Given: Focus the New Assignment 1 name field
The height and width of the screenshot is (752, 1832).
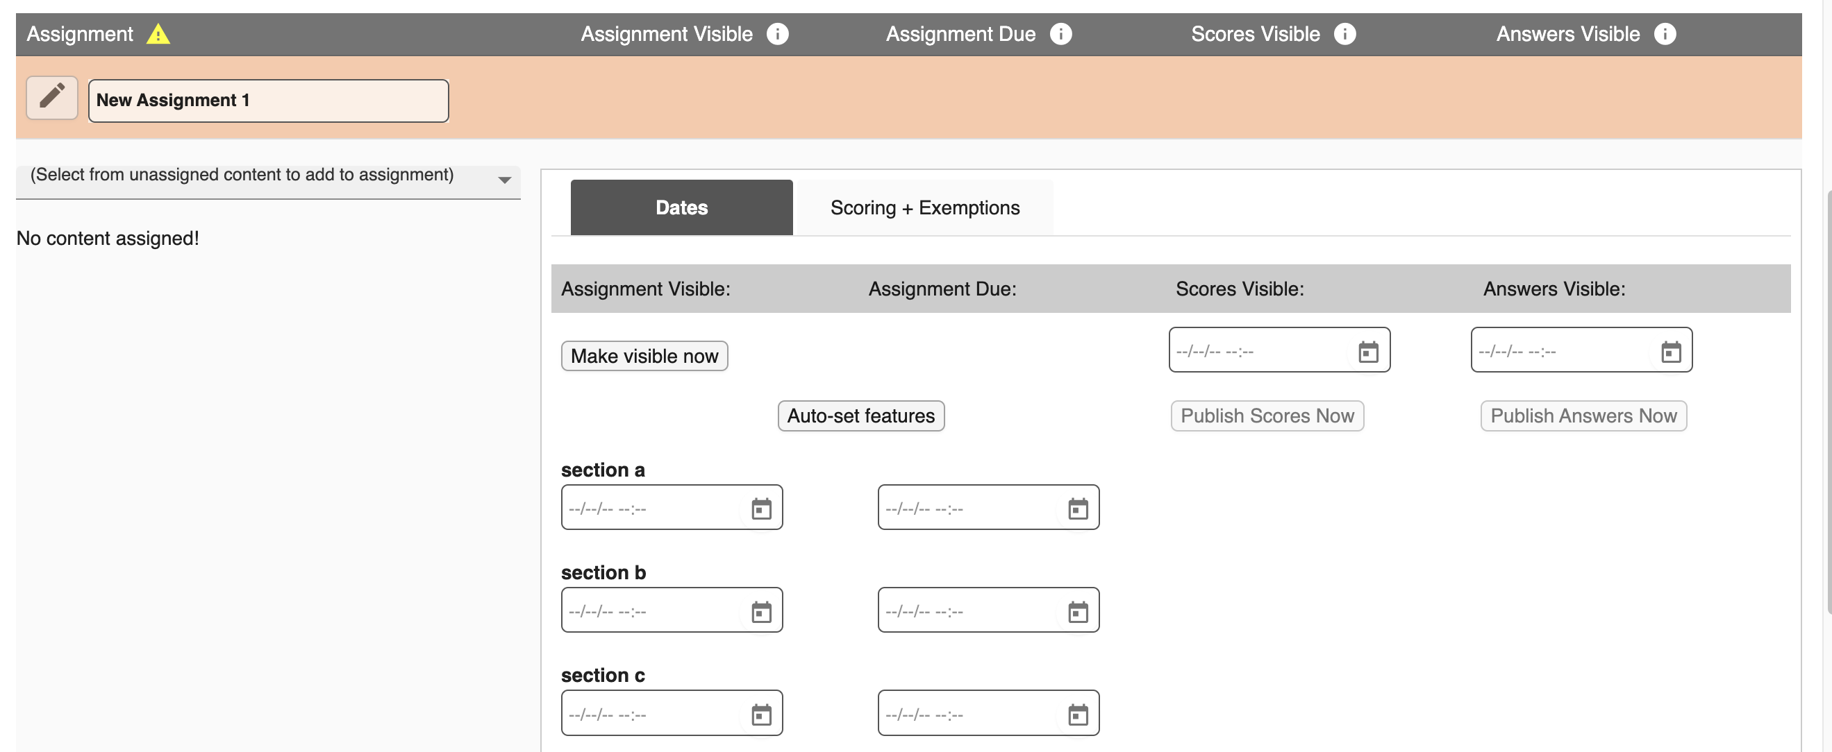Looking at the screenshot, I should point(268,101).
